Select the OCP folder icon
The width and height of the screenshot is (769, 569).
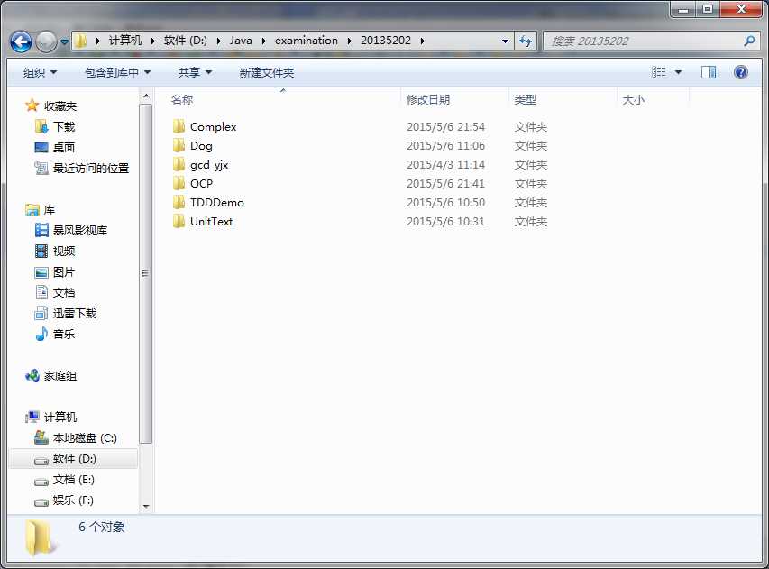pos(179,183)
